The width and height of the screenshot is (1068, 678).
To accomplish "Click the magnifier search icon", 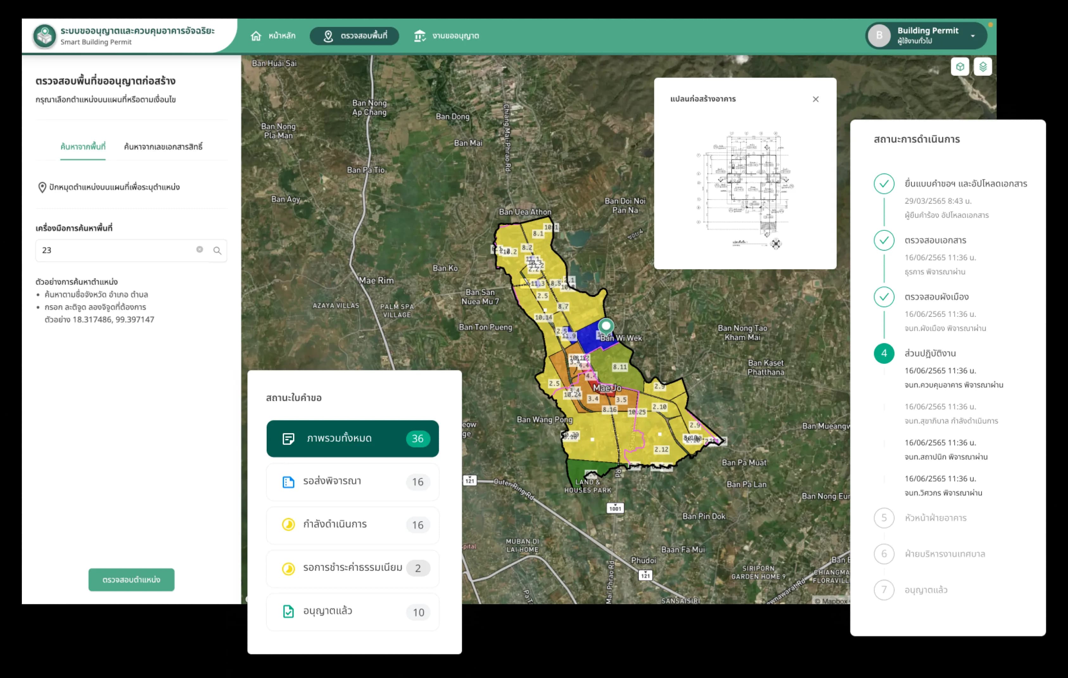I will (x=217, y=250).
